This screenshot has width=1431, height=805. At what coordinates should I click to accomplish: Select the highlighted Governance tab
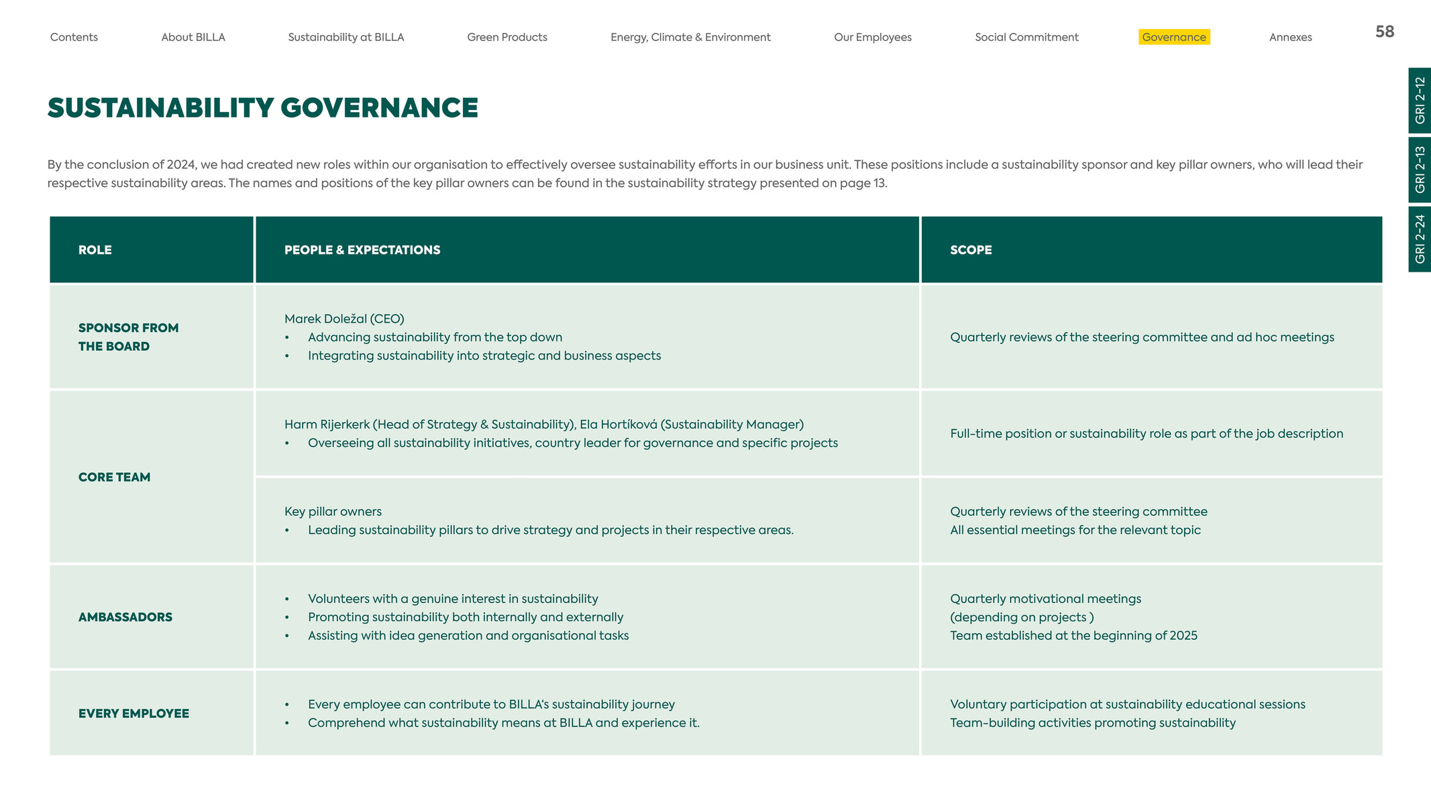(1174, 38)
